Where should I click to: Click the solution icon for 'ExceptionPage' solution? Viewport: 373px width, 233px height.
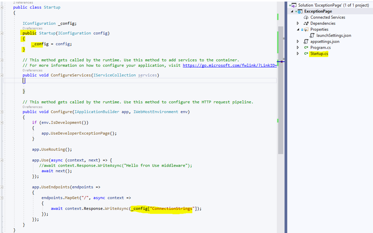293,5
